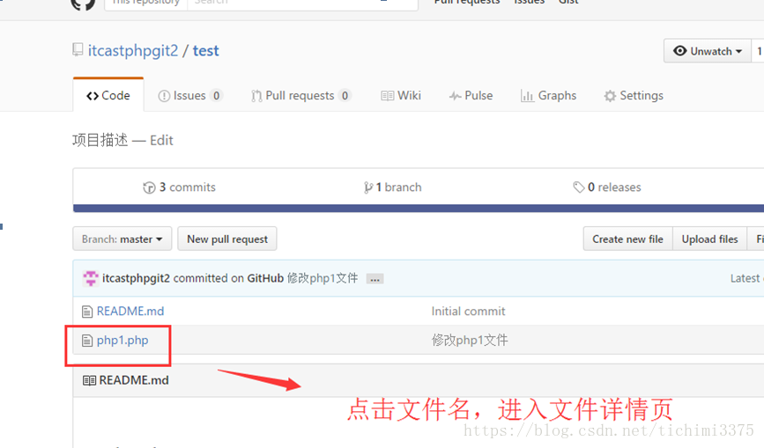Click the eye icon on Unwatch

pos(679,51)
